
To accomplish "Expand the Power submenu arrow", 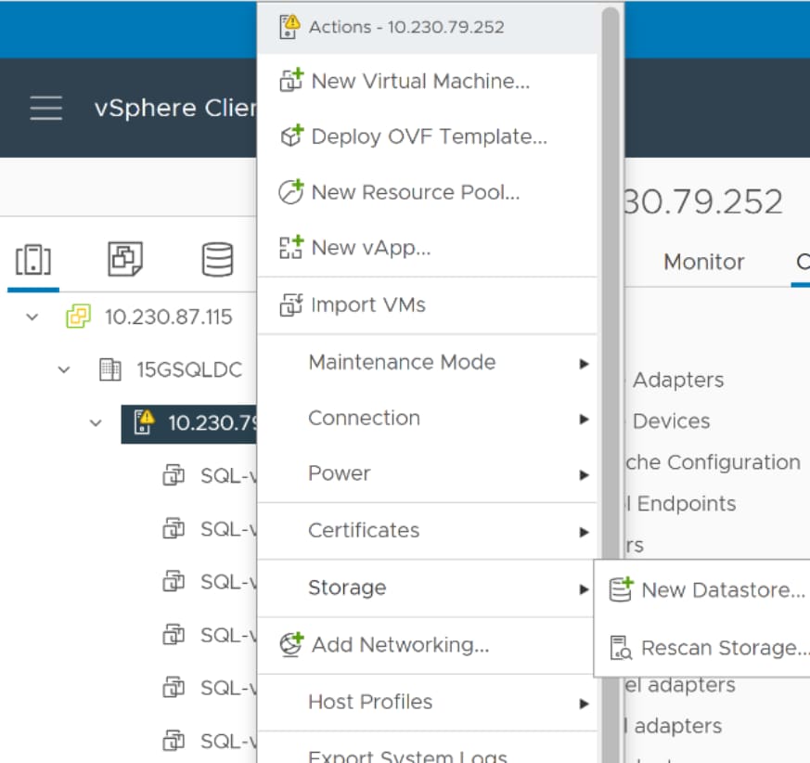I will pyautogui.click(x=584, y=474).
